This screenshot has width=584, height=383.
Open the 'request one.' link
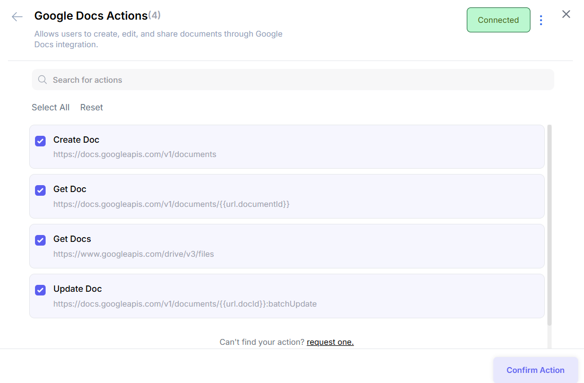tap(330, 342)
